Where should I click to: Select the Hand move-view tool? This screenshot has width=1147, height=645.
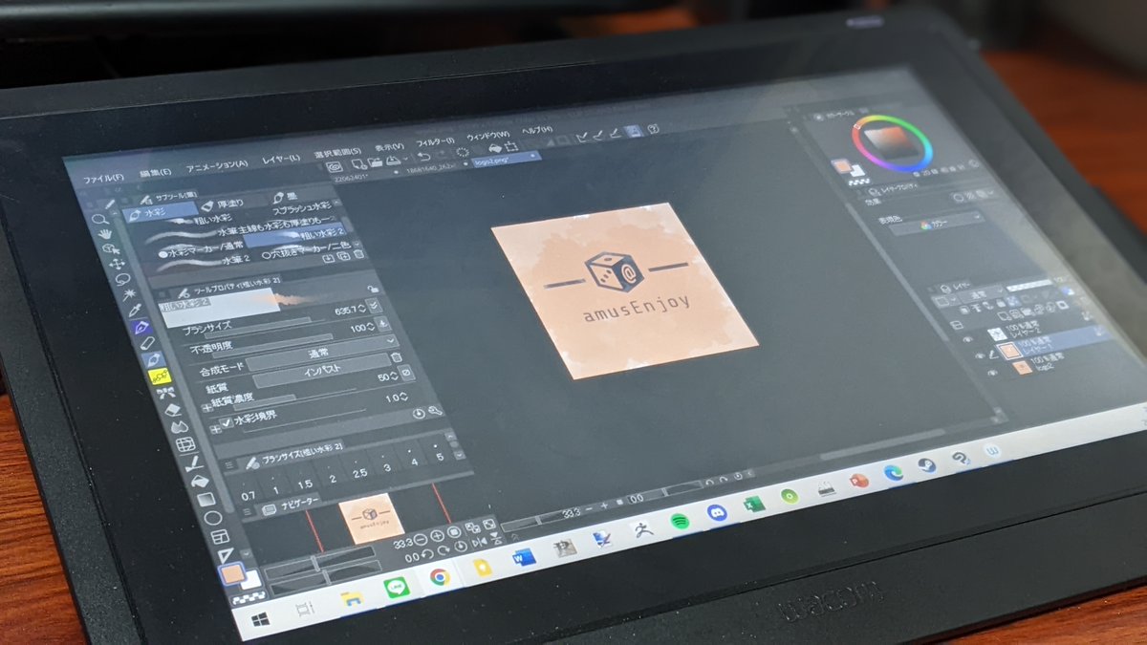pyautogui.click(x=106, y=234)
